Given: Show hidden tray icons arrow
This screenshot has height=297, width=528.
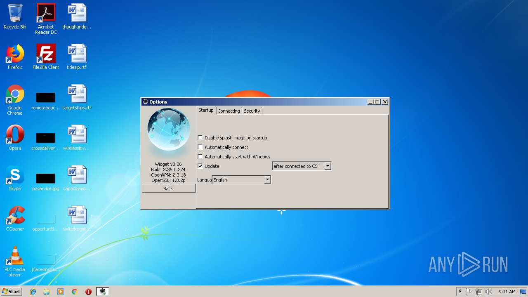Looking at the screenshot, I should point(460,292).
